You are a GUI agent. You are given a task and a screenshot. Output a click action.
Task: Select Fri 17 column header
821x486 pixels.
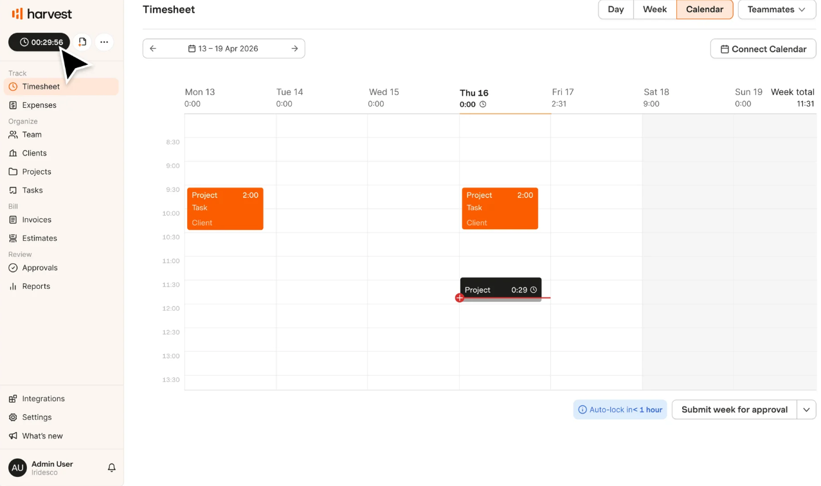(563, 92)
